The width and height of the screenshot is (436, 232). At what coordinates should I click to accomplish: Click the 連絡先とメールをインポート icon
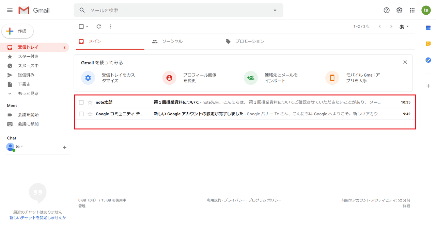pyautogui.click(x=251, y=78)
